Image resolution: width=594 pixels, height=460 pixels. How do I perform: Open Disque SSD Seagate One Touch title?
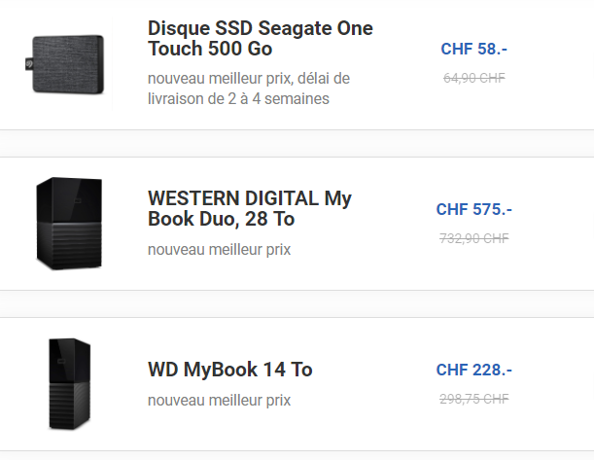(260, 38)
